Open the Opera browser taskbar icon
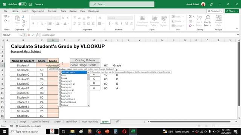This screenshot has width=241, height=135. [124, 132]
